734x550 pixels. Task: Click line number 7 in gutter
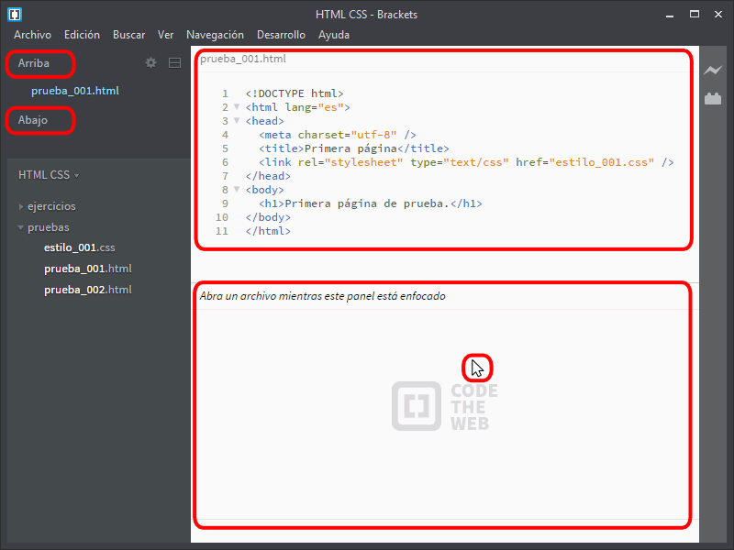(225, 176)
